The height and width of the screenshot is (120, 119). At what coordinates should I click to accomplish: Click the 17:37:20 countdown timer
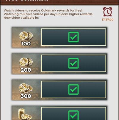tap(108, 20)
